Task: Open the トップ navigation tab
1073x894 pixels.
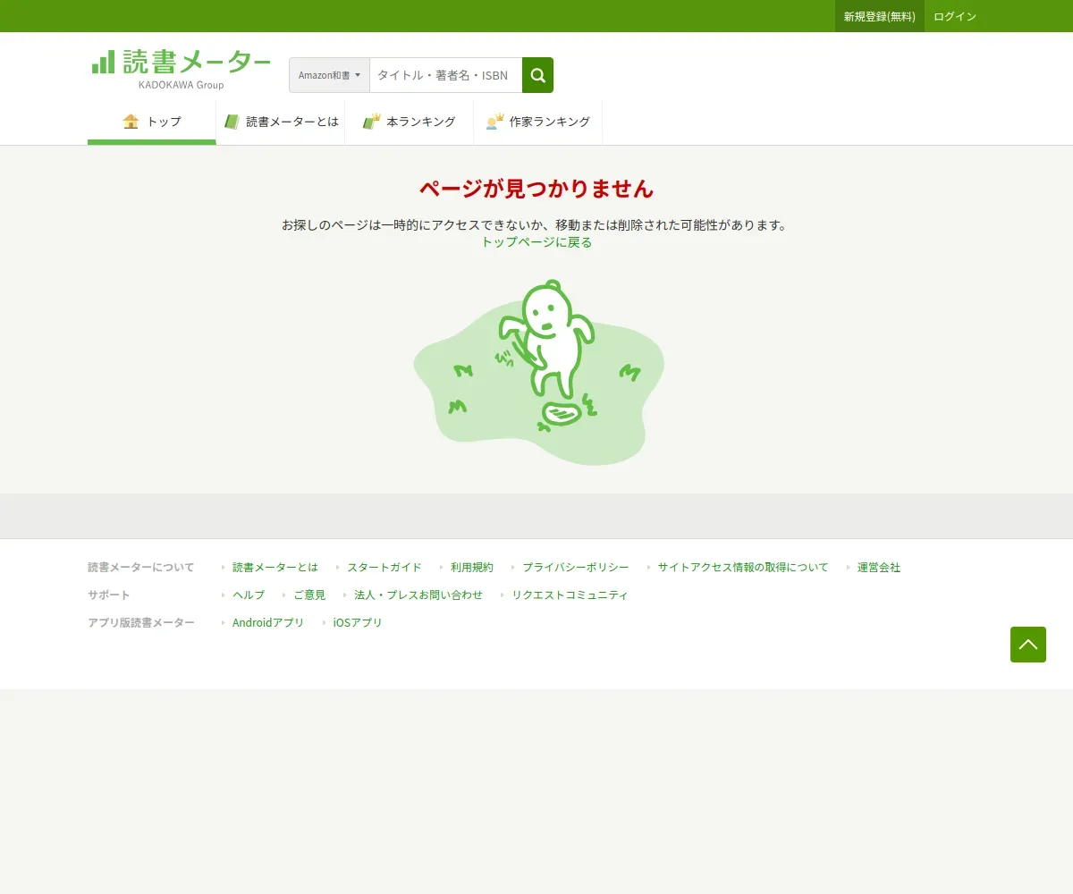Action: coord(152,122)
